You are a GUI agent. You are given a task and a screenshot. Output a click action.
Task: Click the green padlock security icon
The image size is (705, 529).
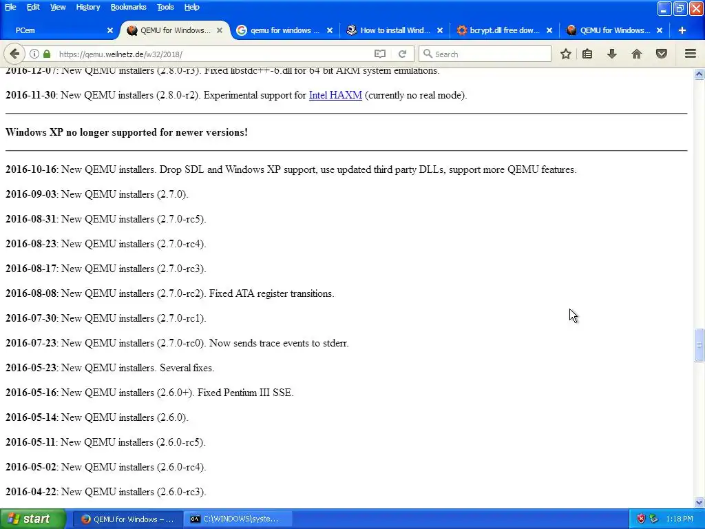pyautogui.click(x=47, y=54)
